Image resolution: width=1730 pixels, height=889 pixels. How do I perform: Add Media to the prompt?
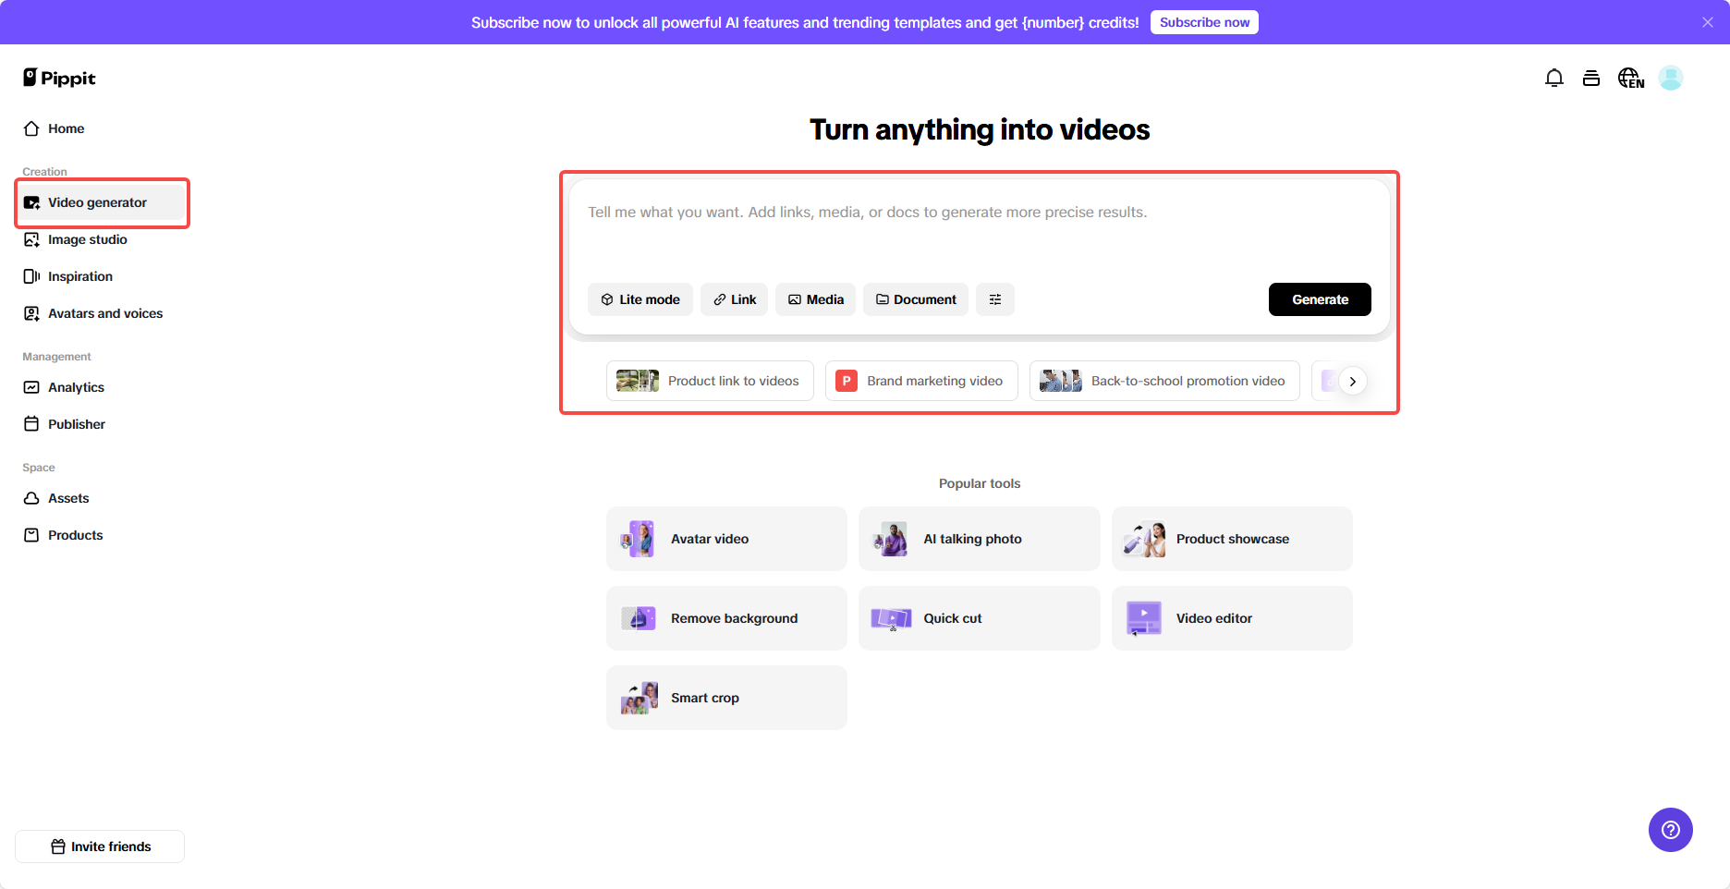816,299
